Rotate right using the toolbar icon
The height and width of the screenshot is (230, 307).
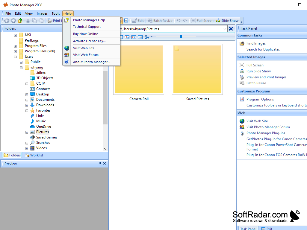(185, 21)
